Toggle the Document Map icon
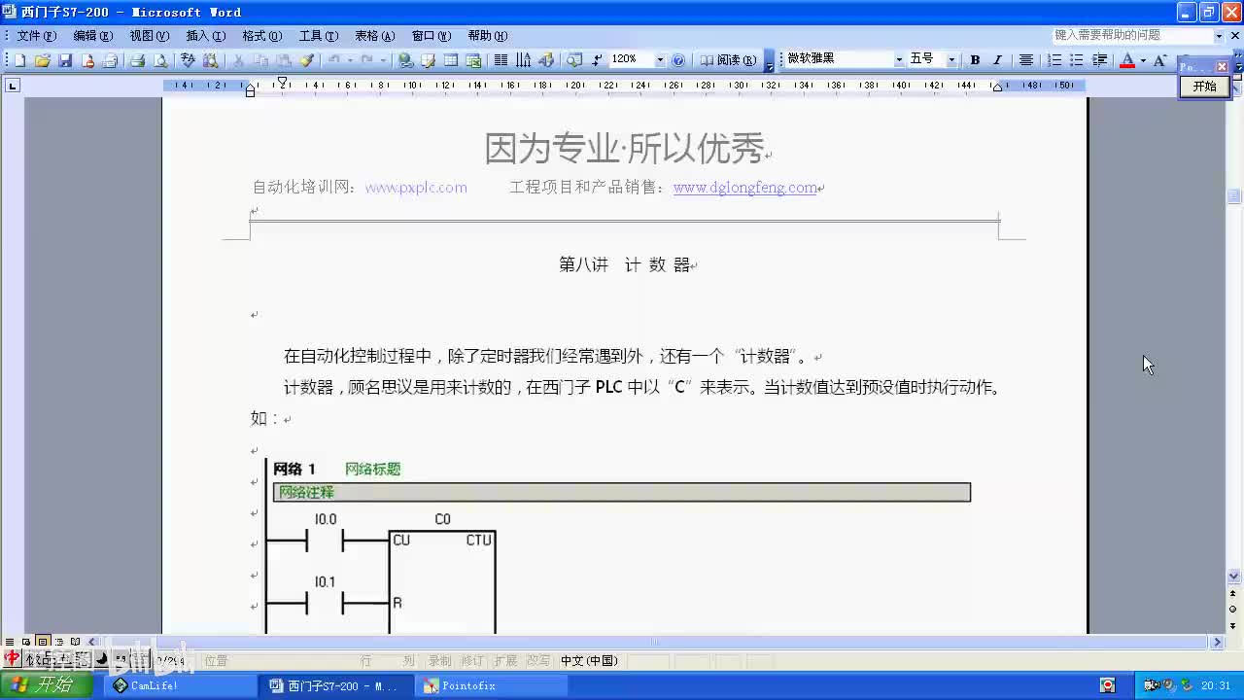The width and height of the screenshot is (1244, 700). [574, 60]
